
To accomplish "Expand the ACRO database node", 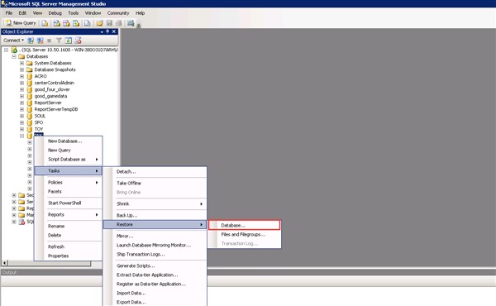I will point(21,76).
